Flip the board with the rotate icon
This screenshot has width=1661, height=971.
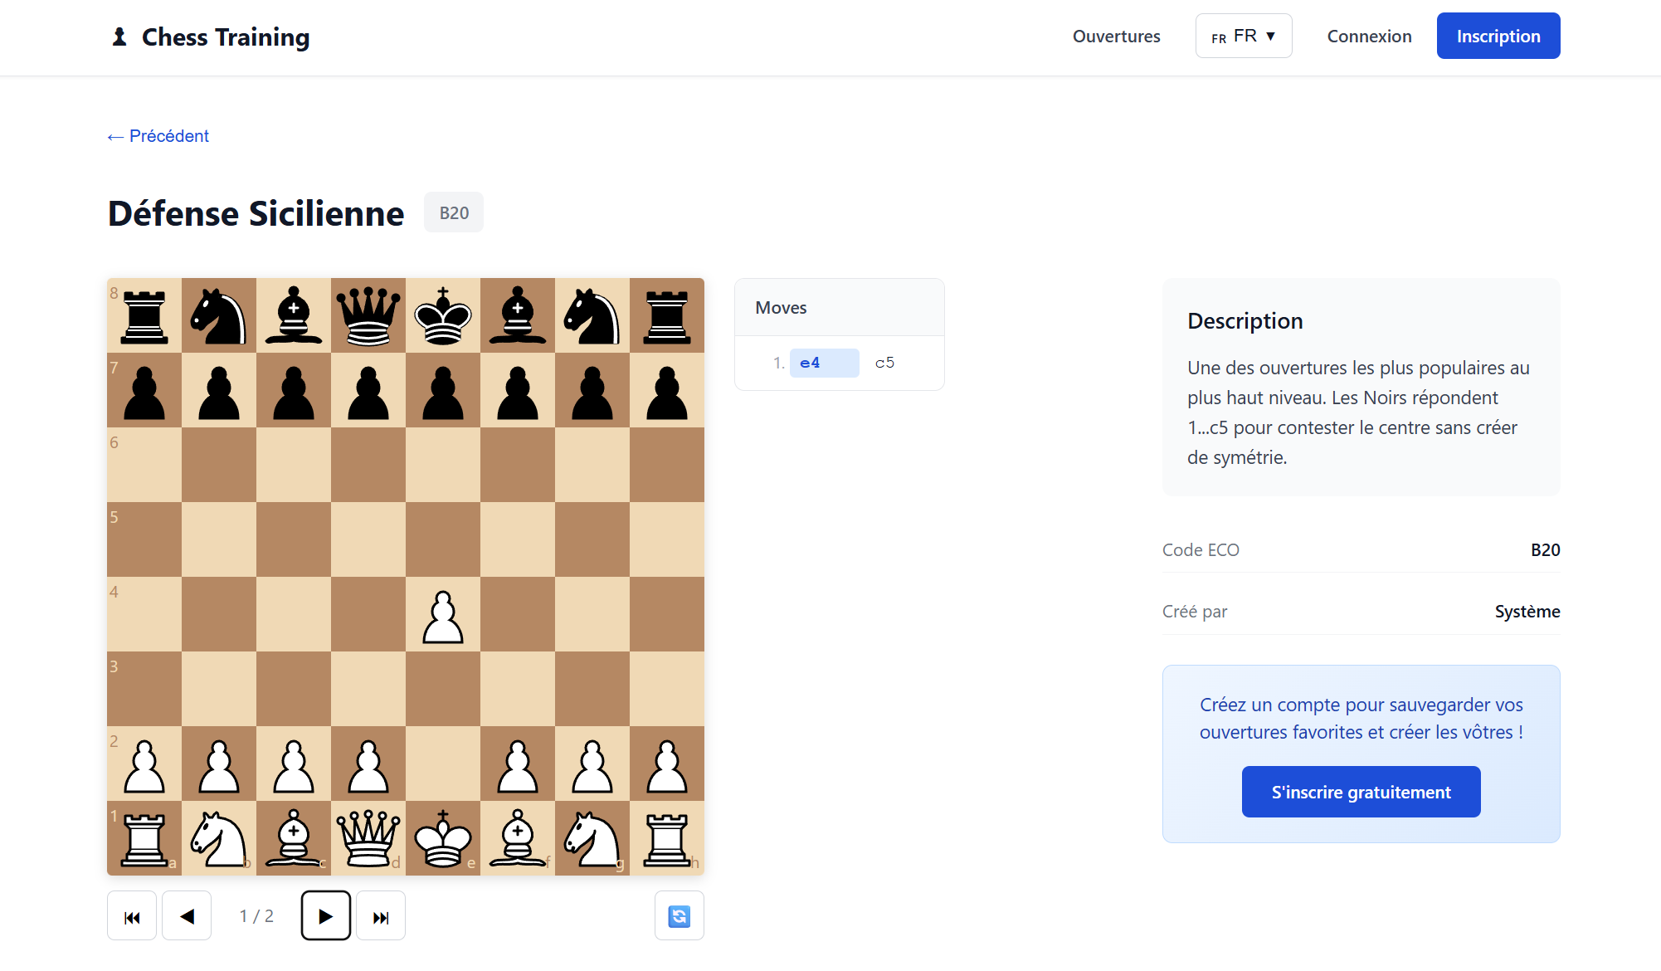tap(679, 916)
